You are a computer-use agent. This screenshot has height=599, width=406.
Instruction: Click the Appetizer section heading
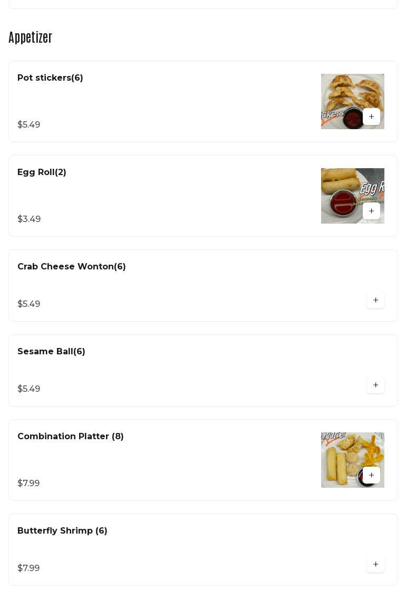[30, 37]
